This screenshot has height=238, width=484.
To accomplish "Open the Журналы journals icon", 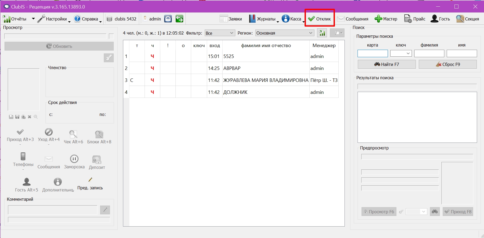I will pyautogui.click(x=252, y=19).
